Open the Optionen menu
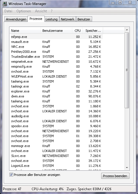 [x=24, y=11]
